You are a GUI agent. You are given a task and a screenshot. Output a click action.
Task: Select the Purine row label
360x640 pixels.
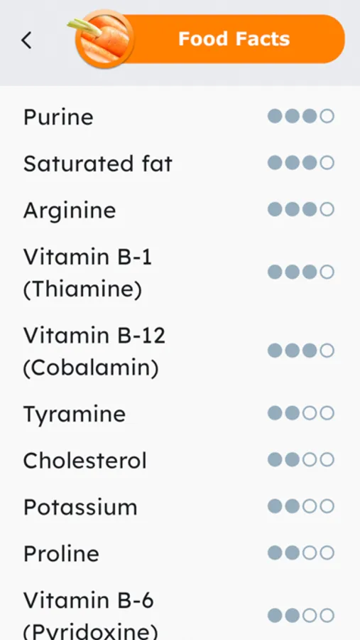(58, 117)
